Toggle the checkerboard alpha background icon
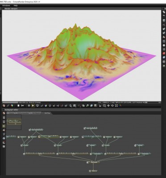166x178 pixels. 75,105
